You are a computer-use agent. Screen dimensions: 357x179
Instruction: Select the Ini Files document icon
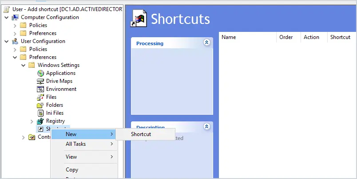pos(40,113)
